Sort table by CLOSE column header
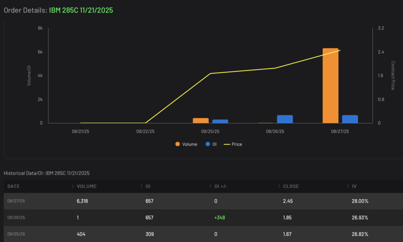Image resolution: width=403 pixels, height=242 pixels. tap(291, 186)
